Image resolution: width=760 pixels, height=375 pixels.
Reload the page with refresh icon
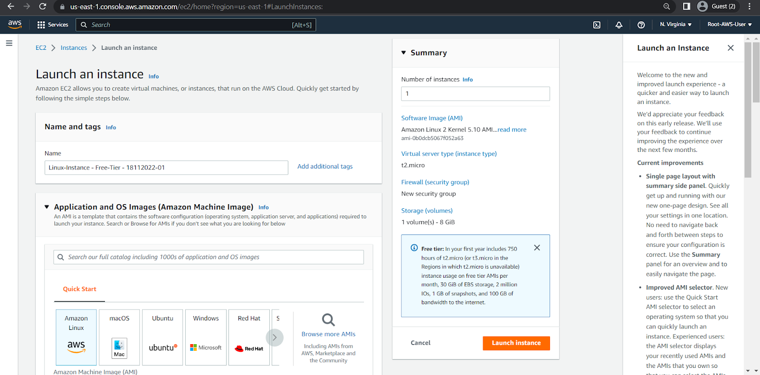click(43, 7)
